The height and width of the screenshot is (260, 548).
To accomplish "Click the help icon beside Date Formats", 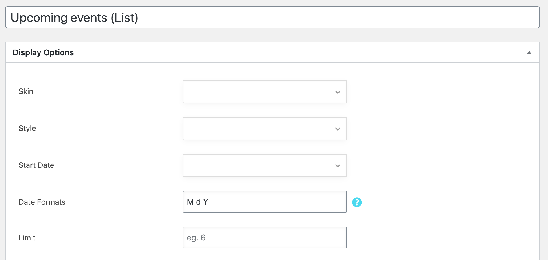I will coord(357,202).
